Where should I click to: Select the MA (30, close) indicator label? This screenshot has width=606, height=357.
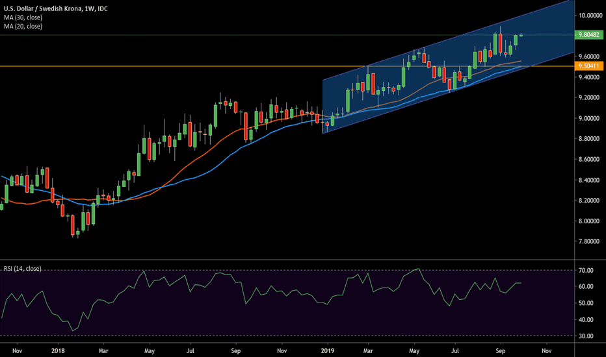click(x=23, y=18)
